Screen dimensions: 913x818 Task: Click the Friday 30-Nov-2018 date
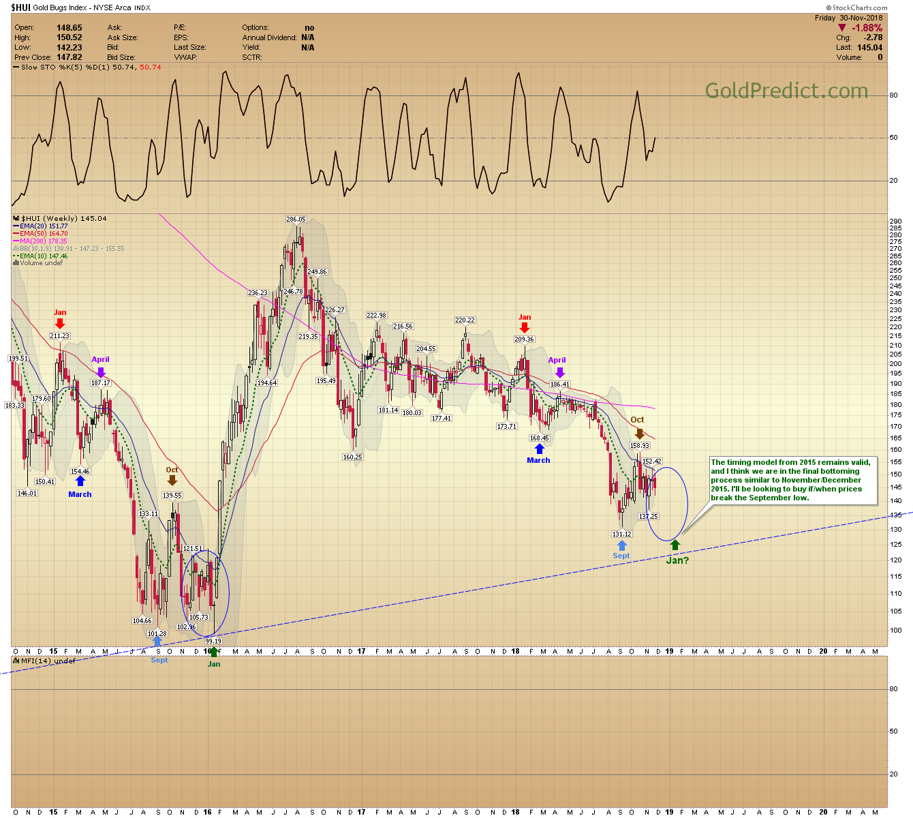(x=848, y=18)
